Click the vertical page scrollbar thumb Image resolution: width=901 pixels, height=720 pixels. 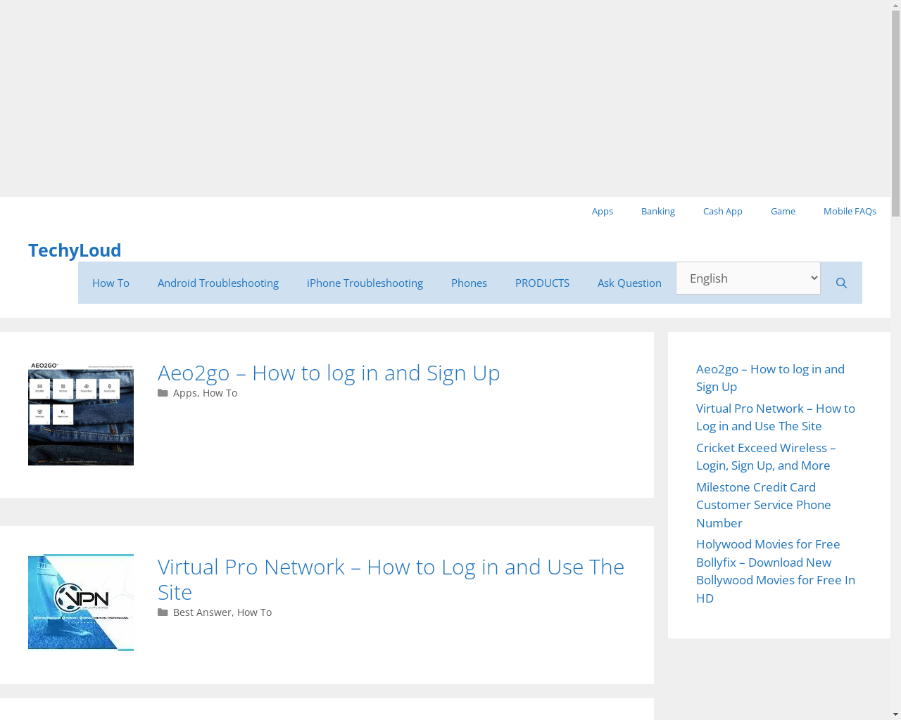(895, 112)
